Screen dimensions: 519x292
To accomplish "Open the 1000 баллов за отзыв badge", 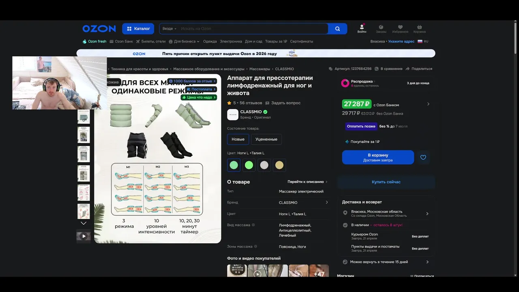I will (193, 81).
